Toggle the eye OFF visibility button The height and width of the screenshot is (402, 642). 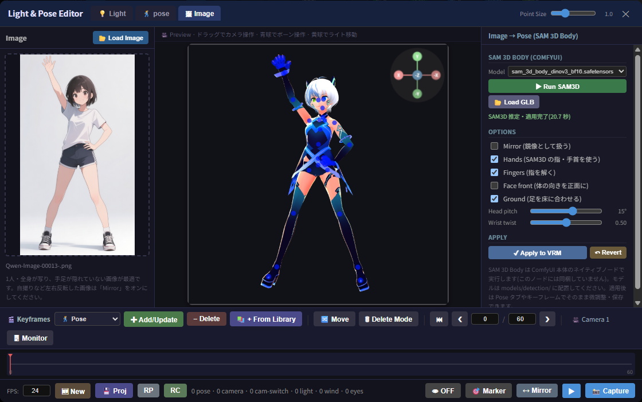pos(443,391)
